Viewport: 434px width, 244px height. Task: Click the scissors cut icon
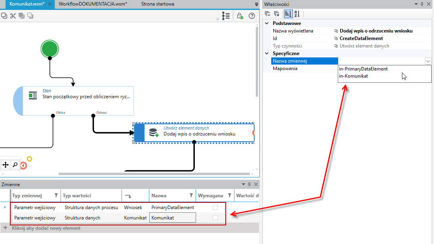click(x=13, y=16)
